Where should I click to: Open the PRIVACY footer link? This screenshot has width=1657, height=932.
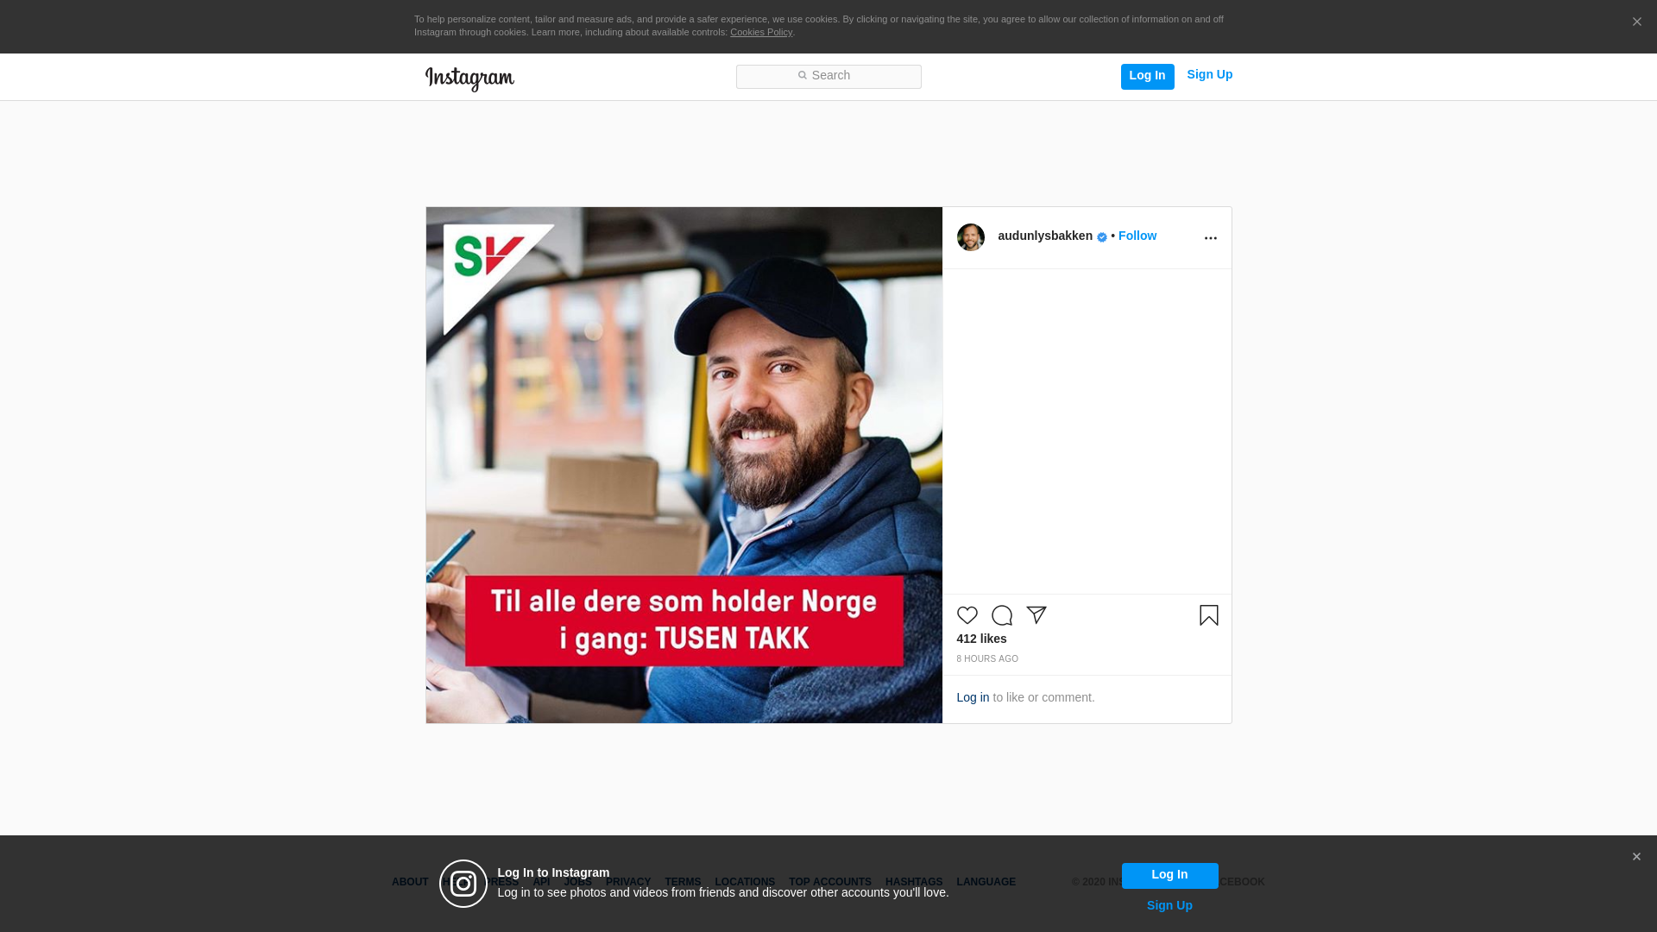[x=628, y=882]
